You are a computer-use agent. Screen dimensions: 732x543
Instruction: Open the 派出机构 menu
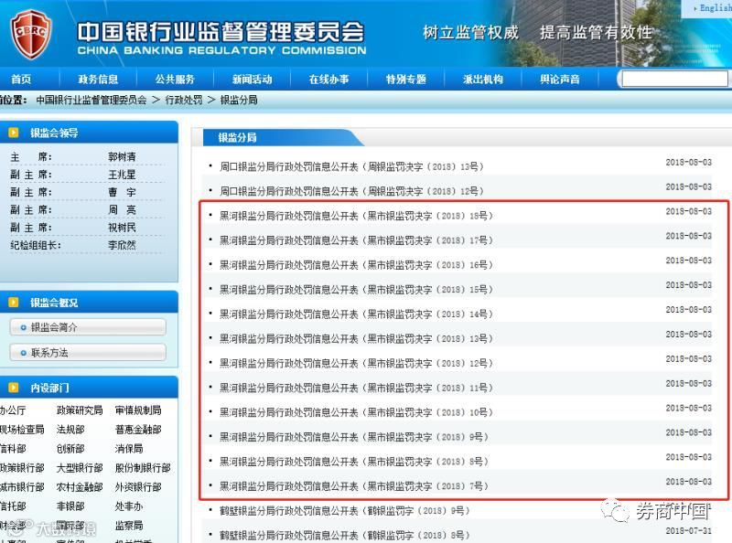tap(483, 80)
